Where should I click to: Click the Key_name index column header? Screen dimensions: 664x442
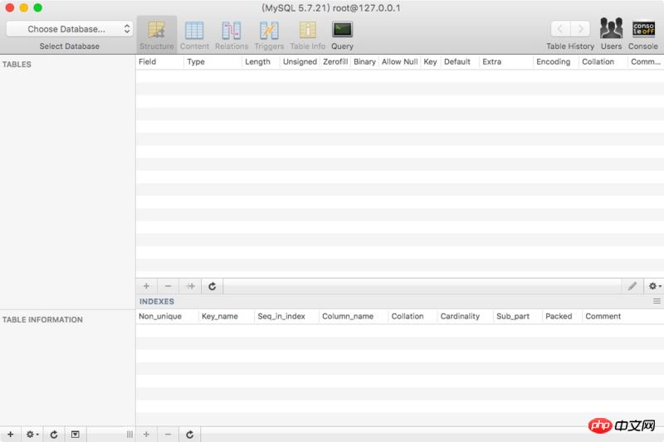(x=226, y=317)
